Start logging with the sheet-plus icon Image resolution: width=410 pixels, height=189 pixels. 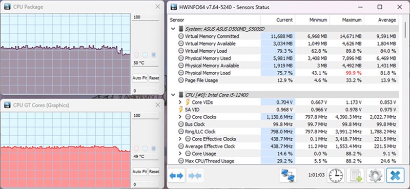point(355,176)
